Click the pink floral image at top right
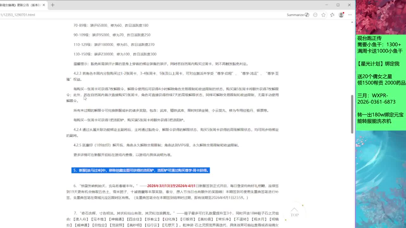Screen dimensions: 406x228 coord(381,17)
